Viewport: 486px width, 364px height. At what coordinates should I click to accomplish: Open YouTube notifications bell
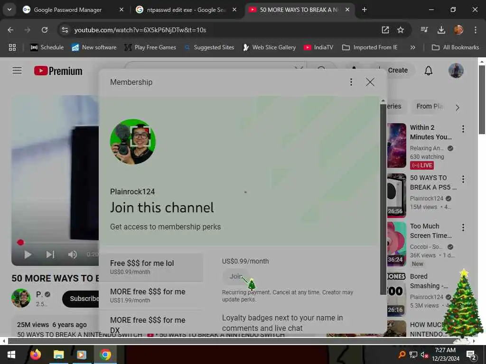point(429,71)
